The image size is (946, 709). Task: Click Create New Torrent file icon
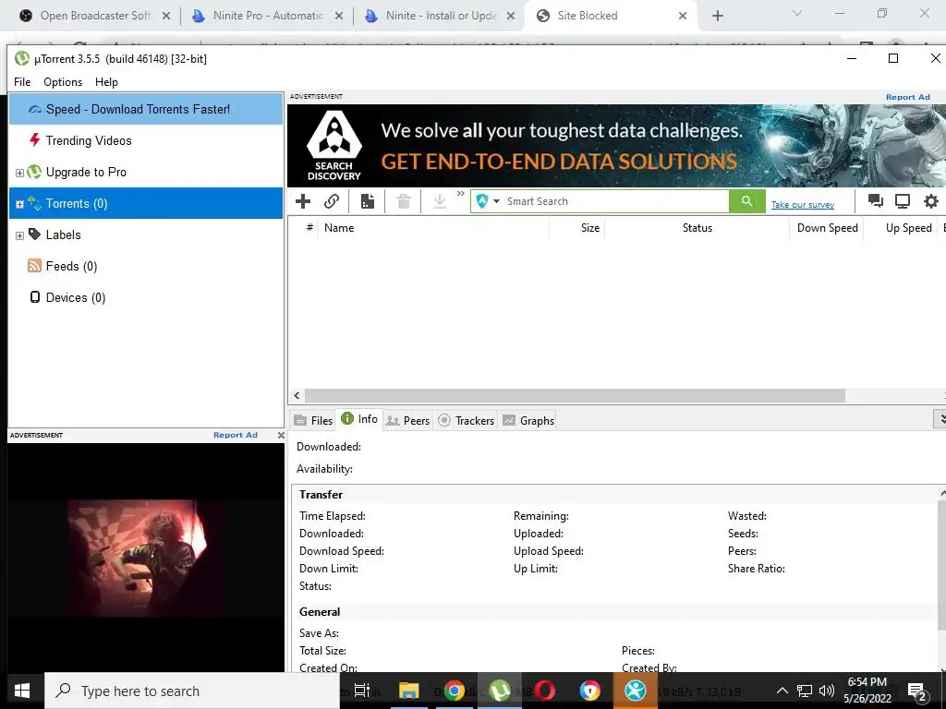[368, 201]
